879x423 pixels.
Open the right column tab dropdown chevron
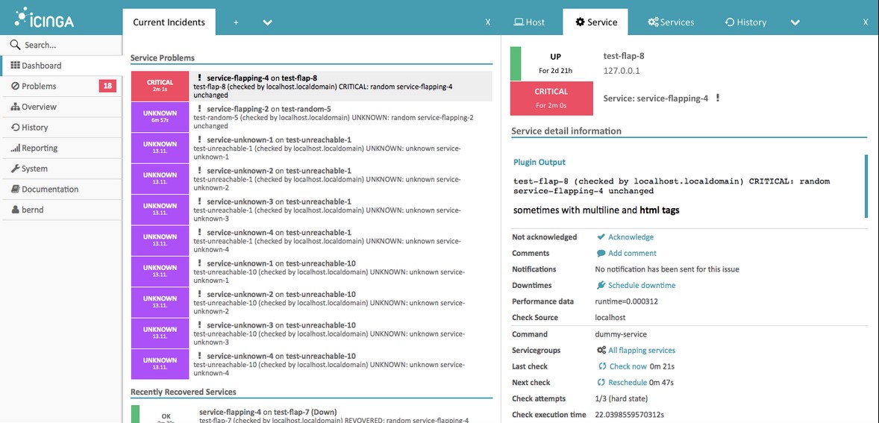pyautogui.click(x=795, y=22)
